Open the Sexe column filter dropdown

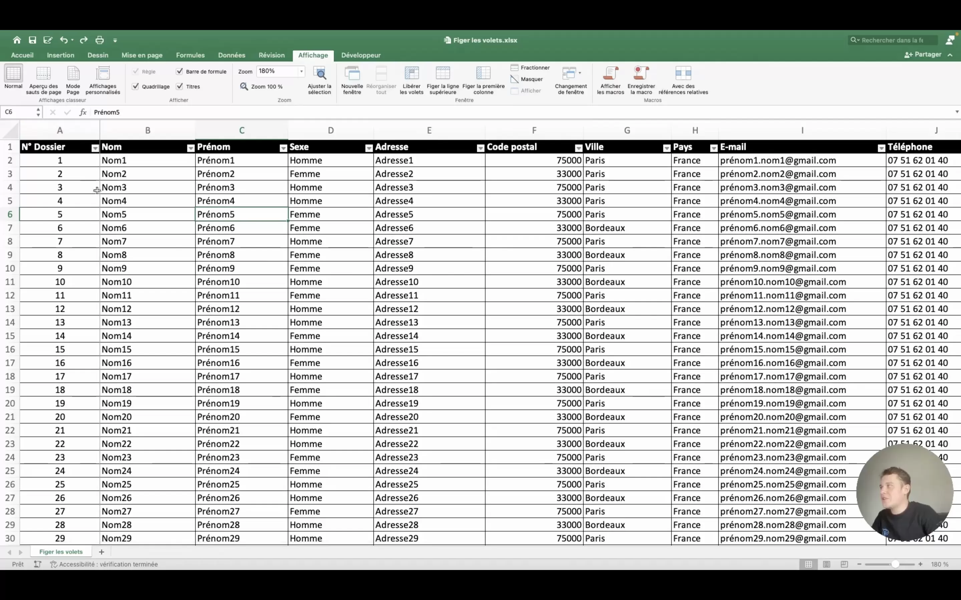point(369,148)
